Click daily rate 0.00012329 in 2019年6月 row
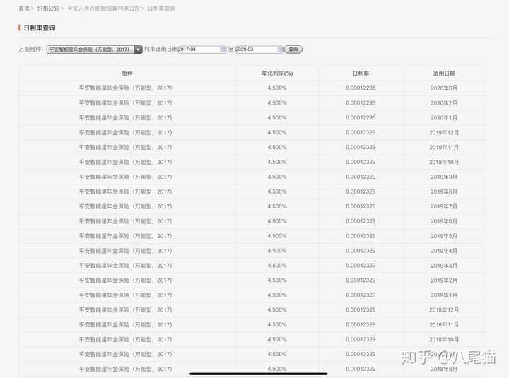This screenshot has width=509, height=378. coord(361,221)
